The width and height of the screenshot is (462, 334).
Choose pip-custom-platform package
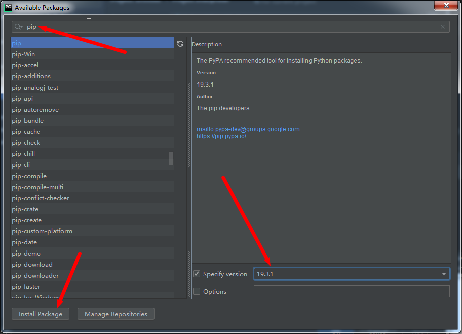tap(92, 231)
